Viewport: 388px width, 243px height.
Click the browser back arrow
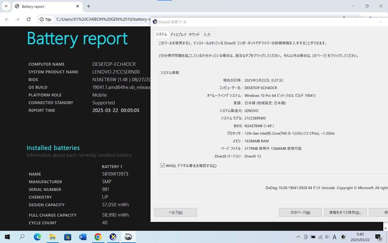[x=7, y=19]
